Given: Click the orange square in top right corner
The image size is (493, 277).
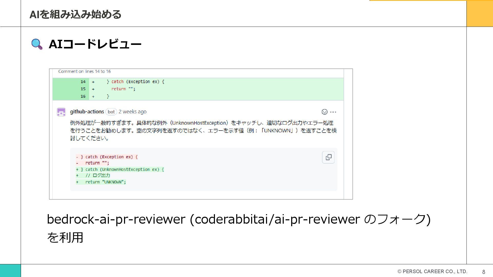Looking at the screenshot, I should pyautogui.click(x=479, y=13).
